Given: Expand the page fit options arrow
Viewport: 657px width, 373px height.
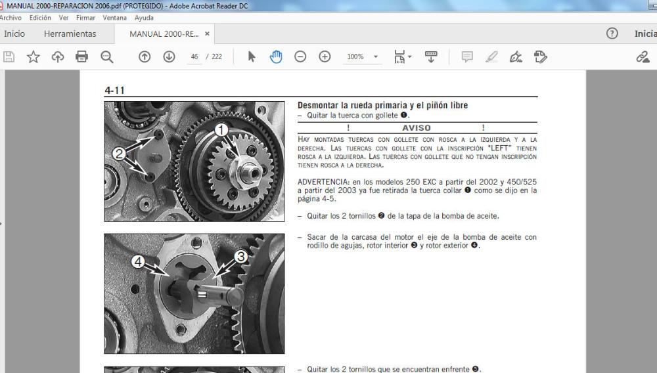Looking at the screenshot, I should pos(410,56).
